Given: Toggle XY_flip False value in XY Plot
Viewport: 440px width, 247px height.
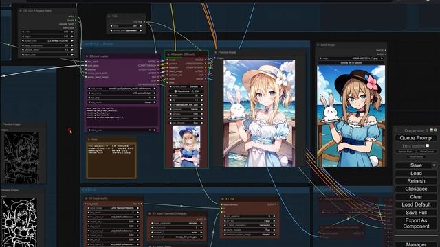Looking at the screenshot, I should pos(249,221).
